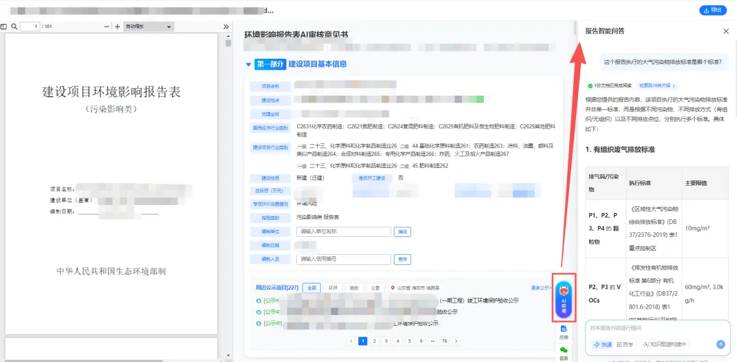Select page 6 in pagination
The height and width of the screenshot is (362, 737).
click(x=421, y=341)
